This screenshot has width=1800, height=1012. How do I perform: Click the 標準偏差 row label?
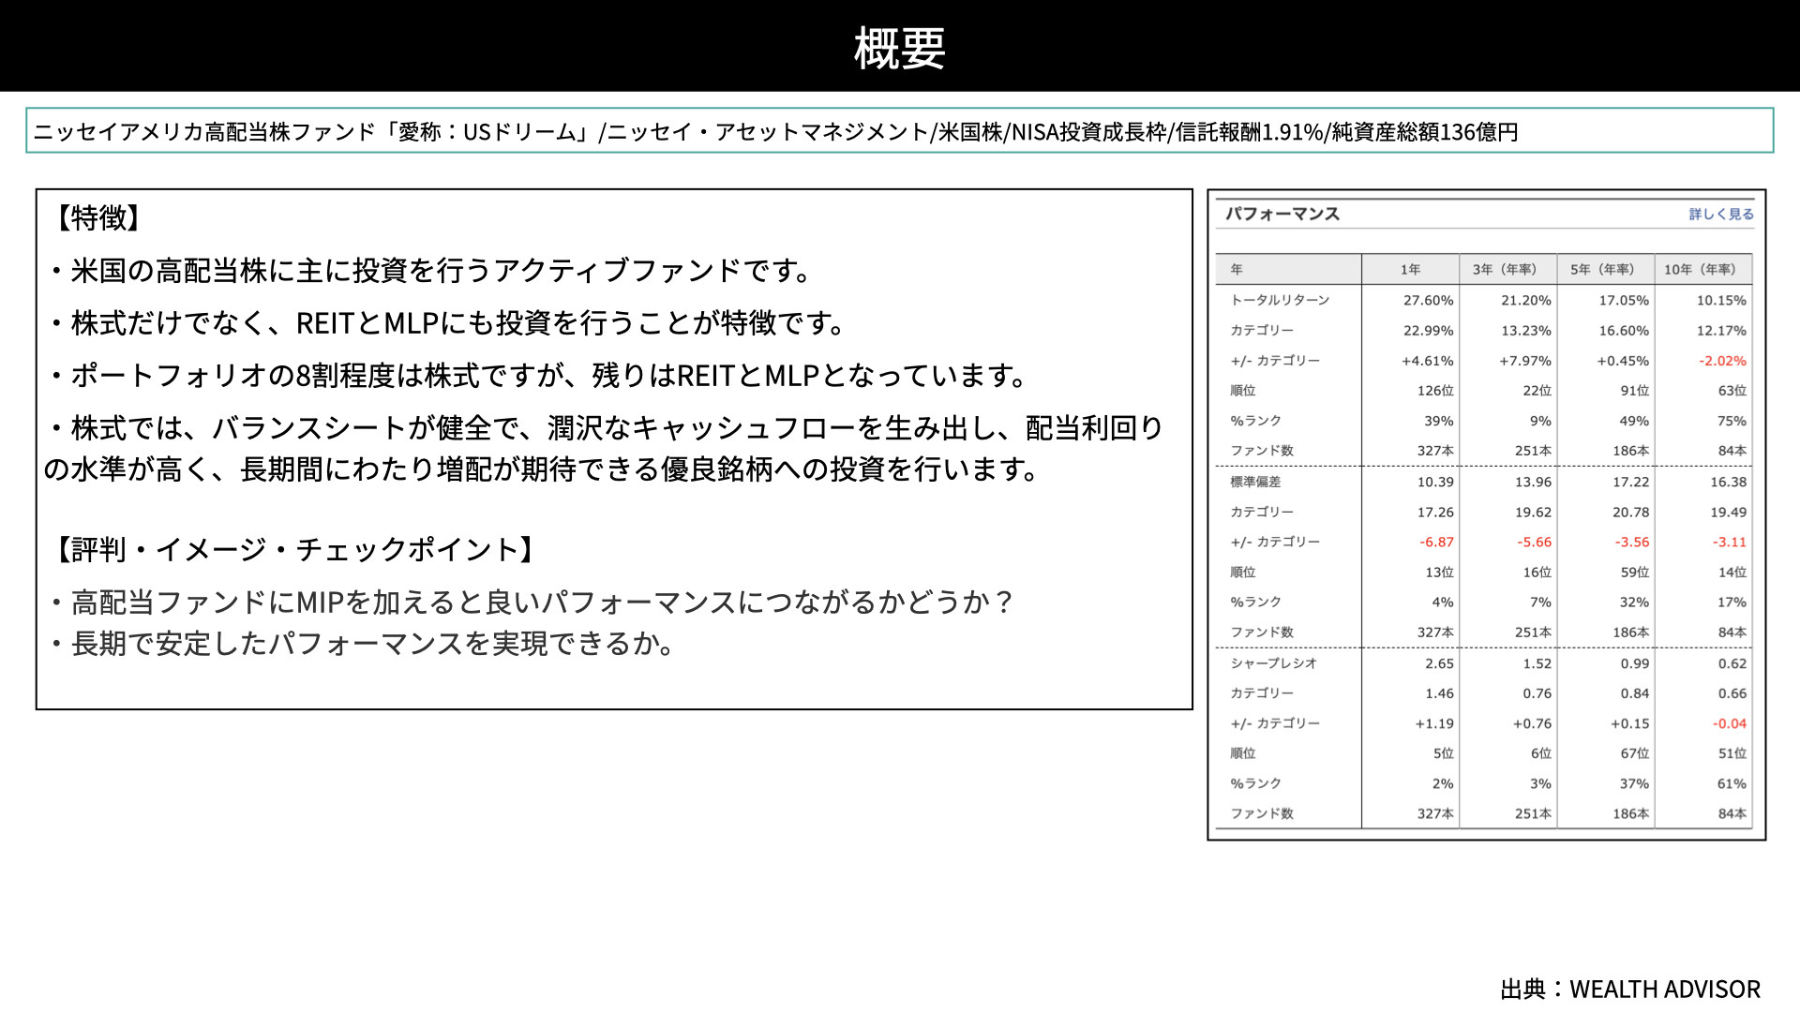coord(1255,482)
